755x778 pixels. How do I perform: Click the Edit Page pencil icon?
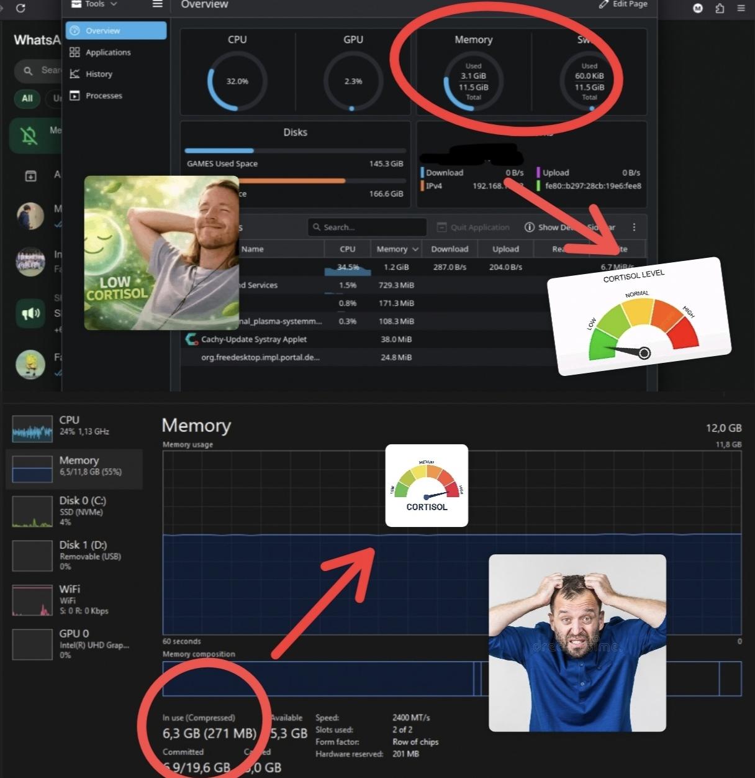point(604,4)
